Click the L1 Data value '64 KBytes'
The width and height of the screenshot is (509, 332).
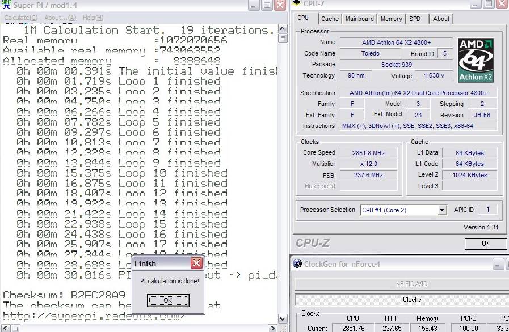tap(469, 153)
